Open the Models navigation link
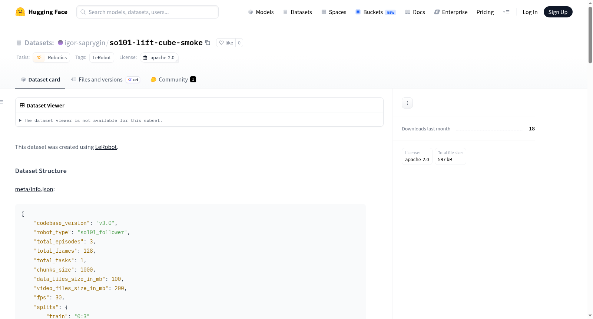 [x=261, y=12]
